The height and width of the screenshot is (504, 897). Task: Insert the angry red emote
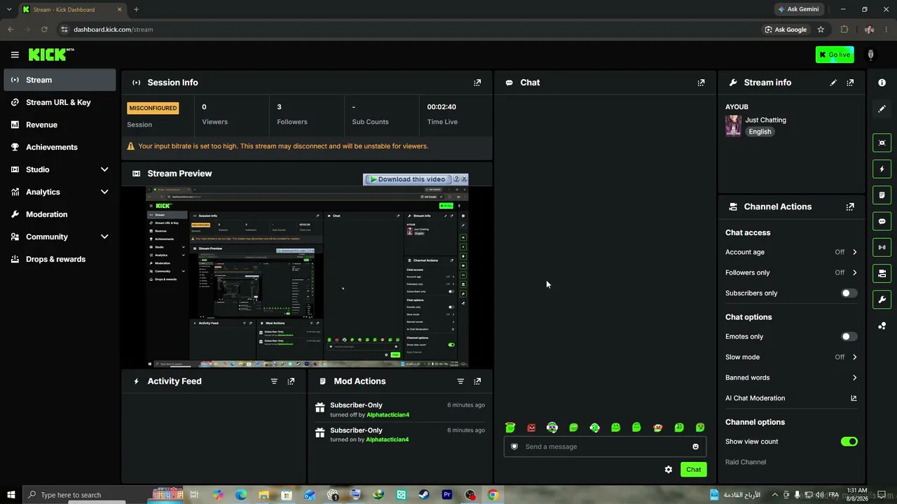(x=531, y=428)
